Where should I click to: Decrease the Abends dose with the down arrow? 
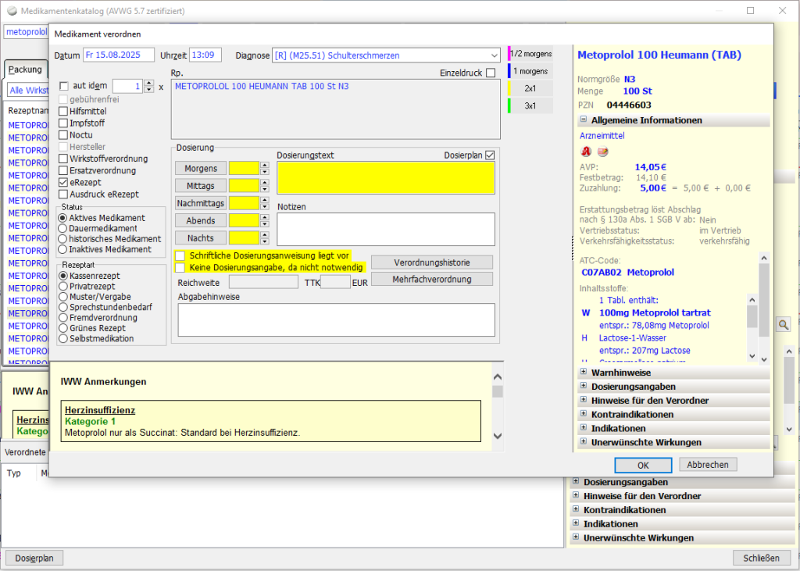(264, 224)
